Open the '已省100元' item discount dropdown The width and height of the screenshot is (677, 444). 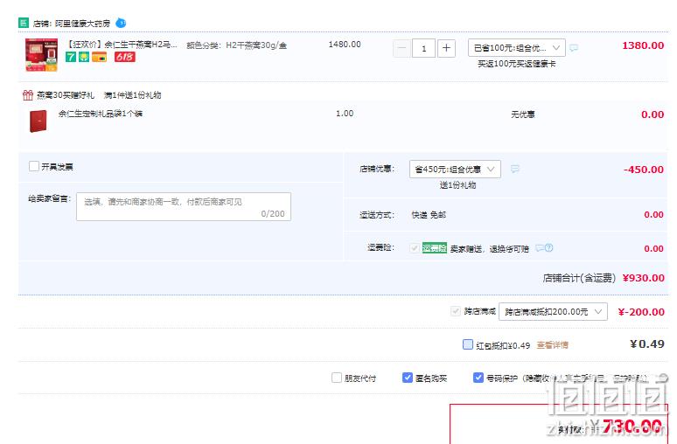(516, 47)
